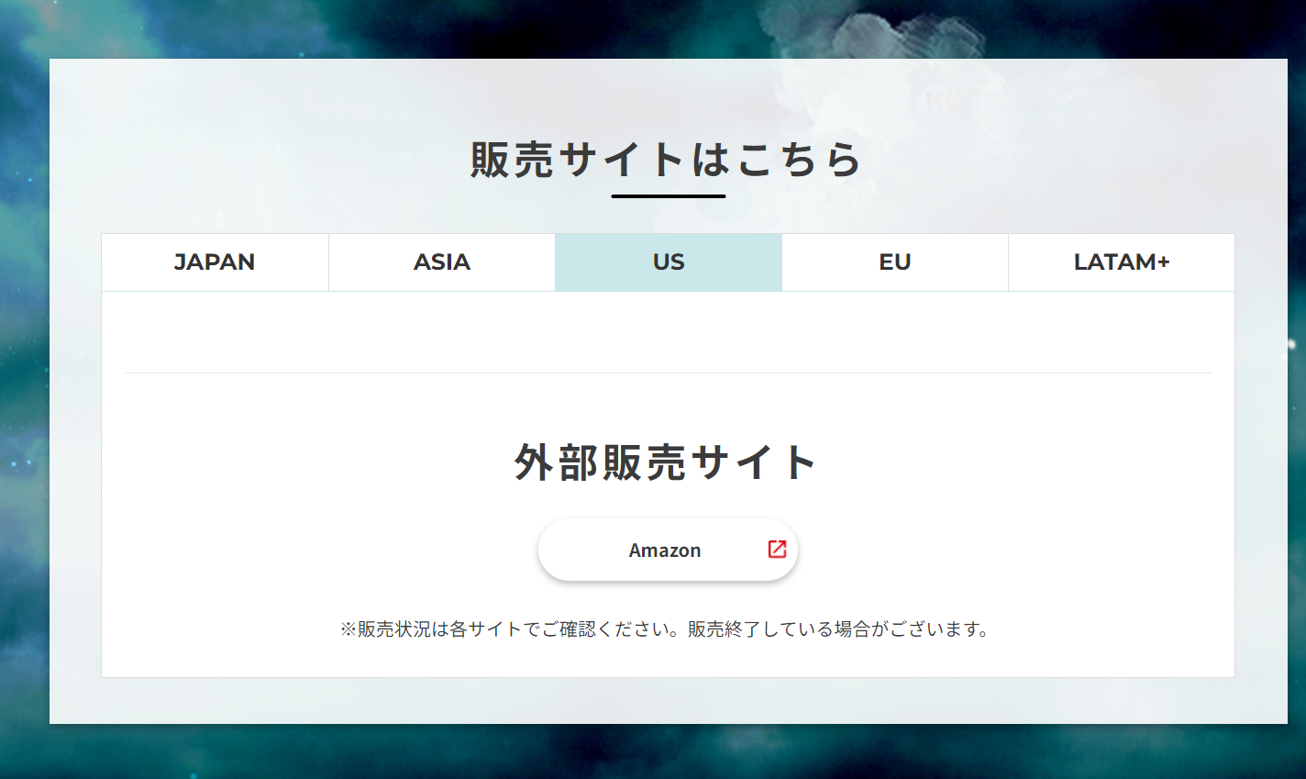Choose the LATAM+ tab
The width and height of the screenshot is (1306, 779).
point(1121,262)
